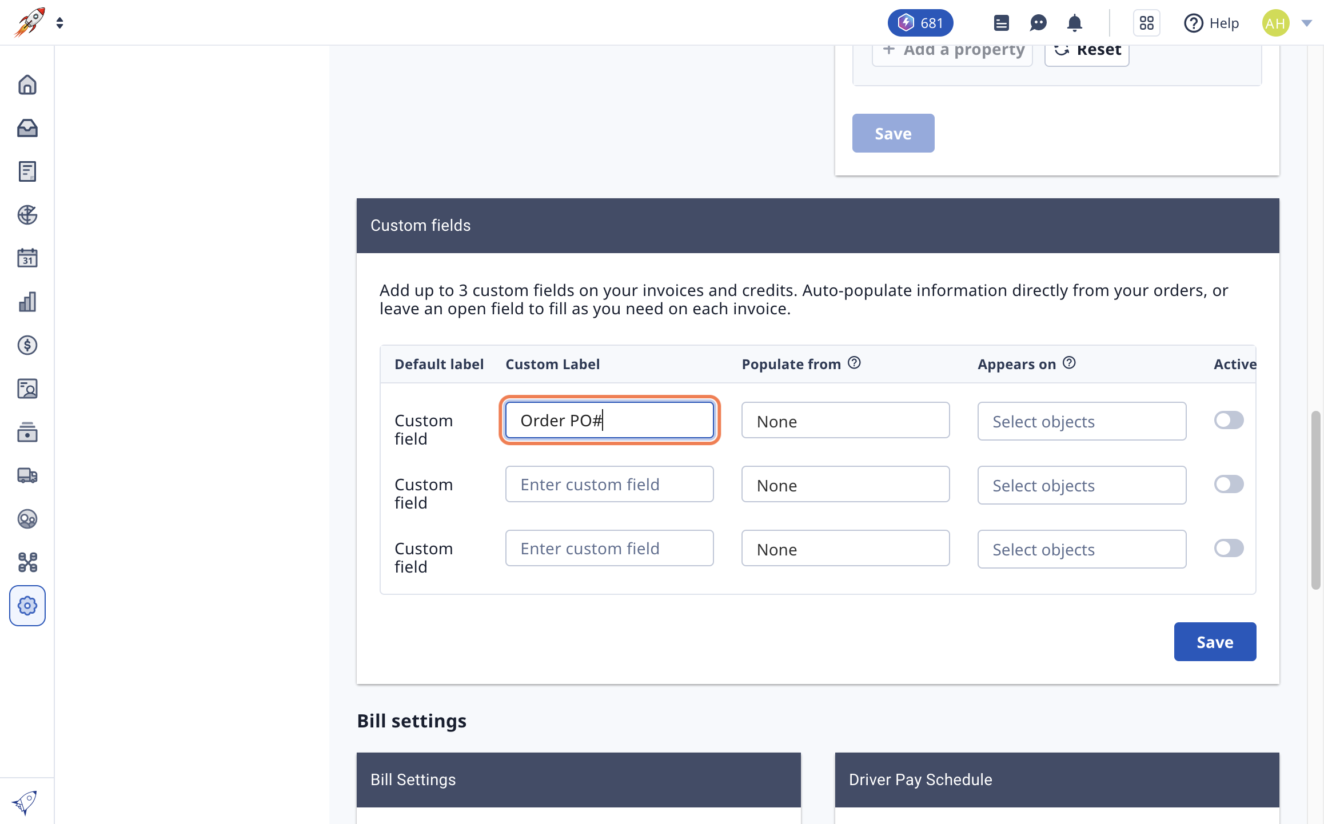Open the Settings gear icon
The width and height of the screenshot is (1324, 824).
pos(27,605)
